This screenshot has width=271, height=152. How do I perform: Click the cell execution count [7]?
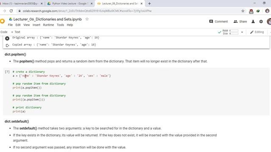pos(7,72)
